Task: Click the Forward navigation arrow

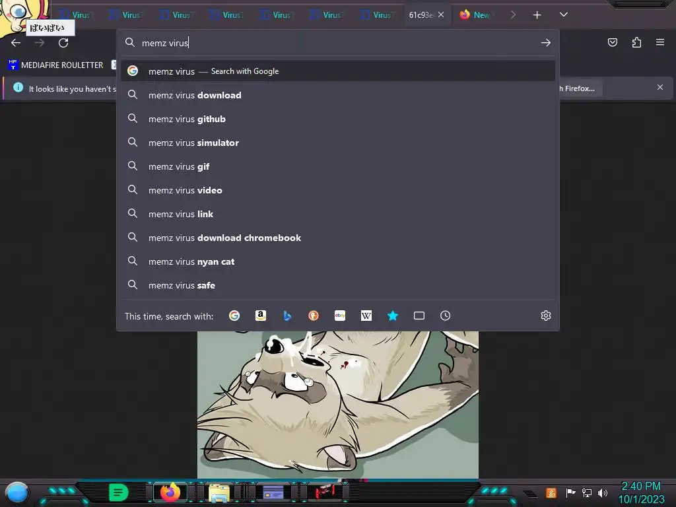Action: click(40, 43)
